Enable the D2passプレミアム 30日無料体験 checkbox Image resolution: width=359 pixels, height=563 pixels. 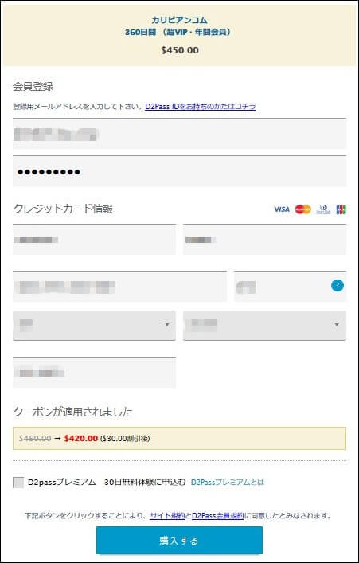(x=18, y=483)
